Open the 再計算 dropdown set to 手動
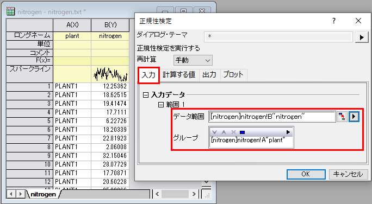The height and width of the screenshot is (204, 372). [x=193, y=60]
